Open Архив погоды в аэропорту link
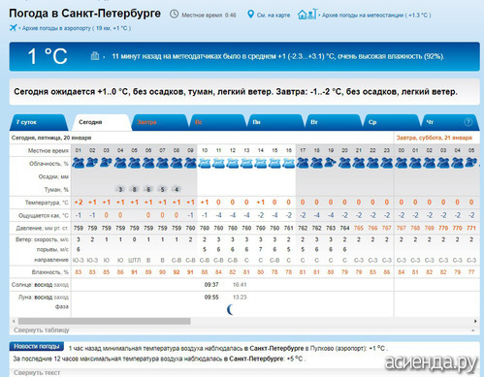The height and width of the screenshot is (377, 484). (x=77, y=28)
